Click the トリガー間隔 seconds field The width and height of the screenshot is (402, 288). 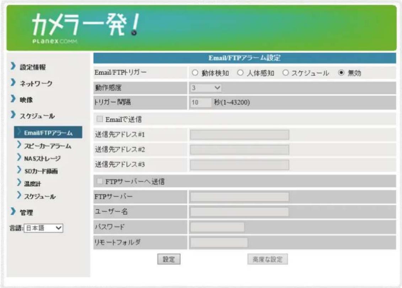pyautogui.click(x=201, y=103)
